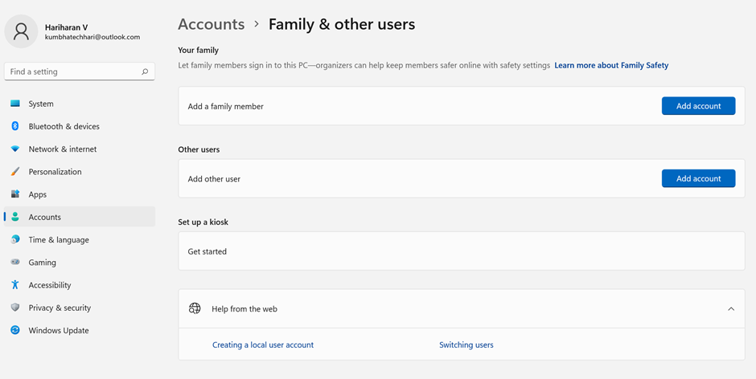
Task: Open Learn more about Family Safety link
Action: coord(611,65)
